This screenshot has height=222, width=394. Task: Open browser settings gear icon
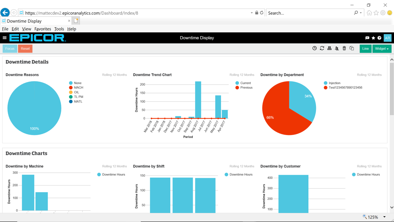coord(383,13)
